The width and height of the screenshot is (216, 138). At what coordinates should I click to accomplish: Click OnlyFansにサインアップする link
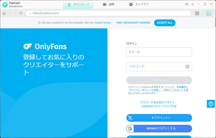pyautogui.click(x=159, y=106)
